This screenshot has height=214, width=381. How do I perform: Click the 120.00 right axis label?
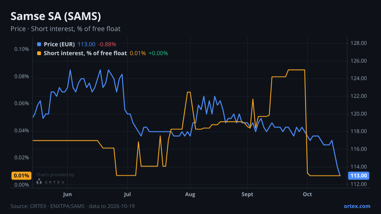(359, 114)
